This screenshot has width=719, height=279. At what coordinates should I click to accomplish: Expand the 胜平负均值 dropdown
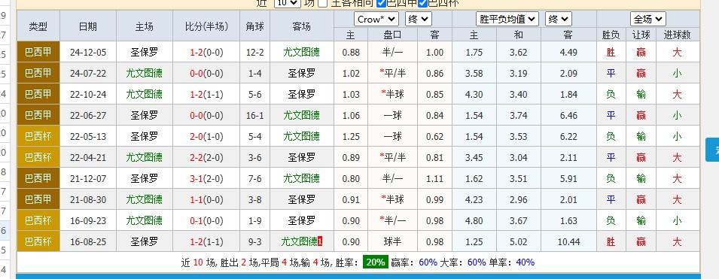[x=507, y=20]
